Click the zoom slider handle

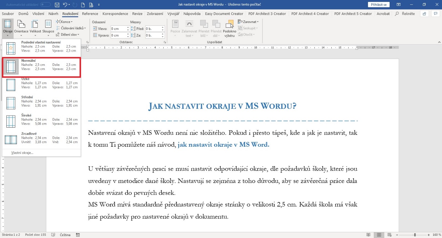(415, 235)
